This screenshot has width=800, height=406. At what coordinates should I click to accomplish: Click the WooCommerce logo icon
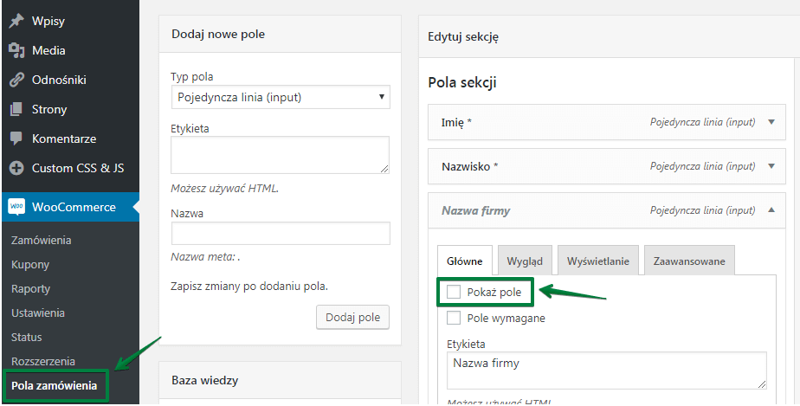[16, 207]
